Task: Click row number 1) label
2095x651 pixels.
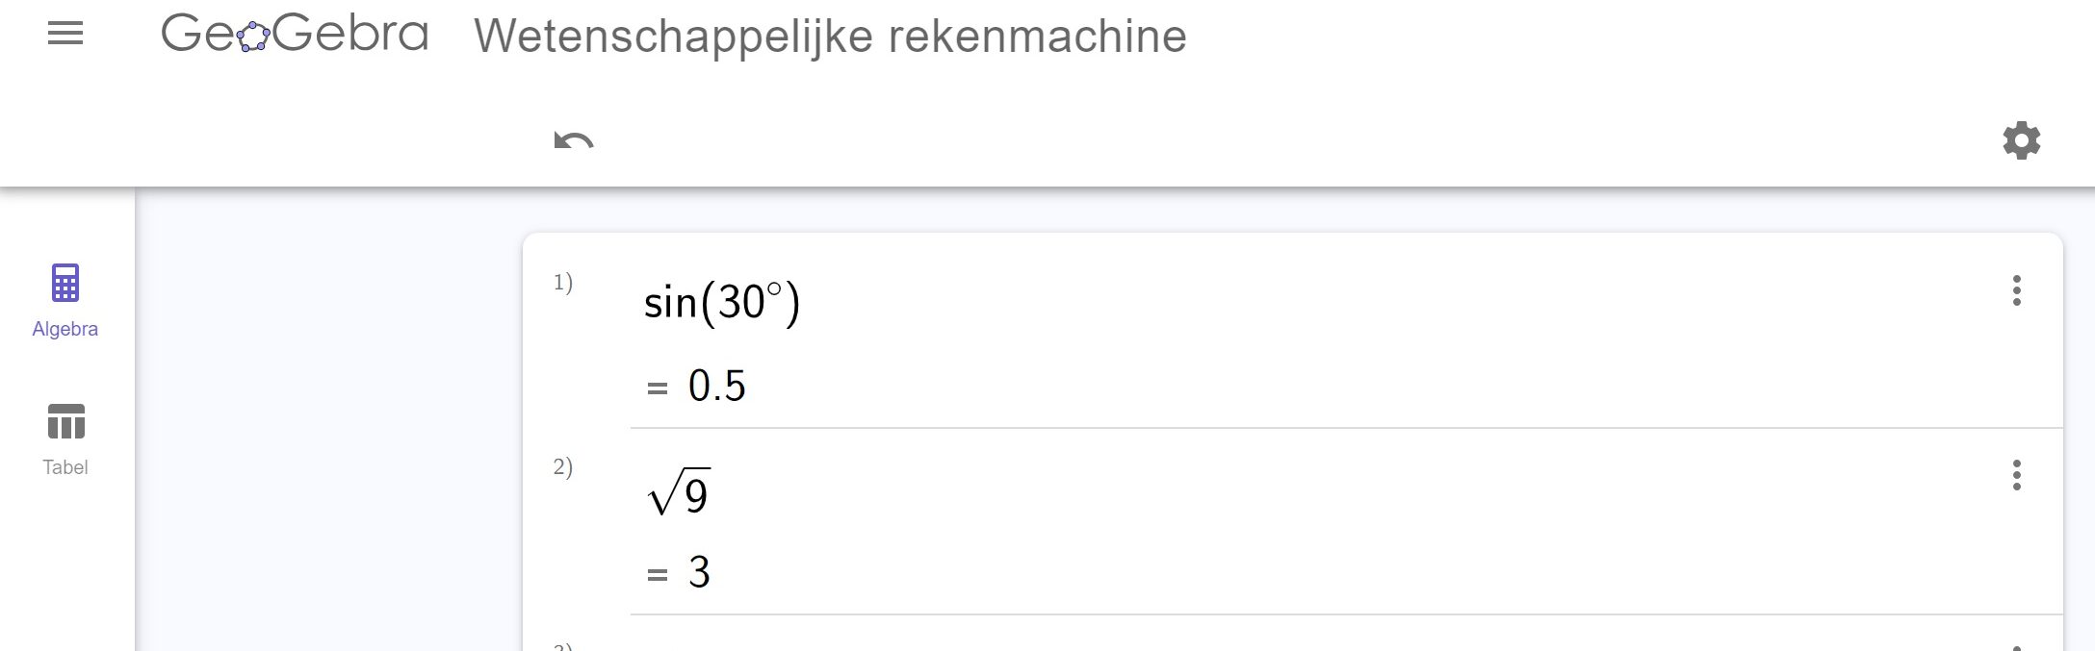Action: point(563,283)
